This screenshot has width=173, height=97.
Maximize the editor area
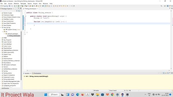(172, 8)
